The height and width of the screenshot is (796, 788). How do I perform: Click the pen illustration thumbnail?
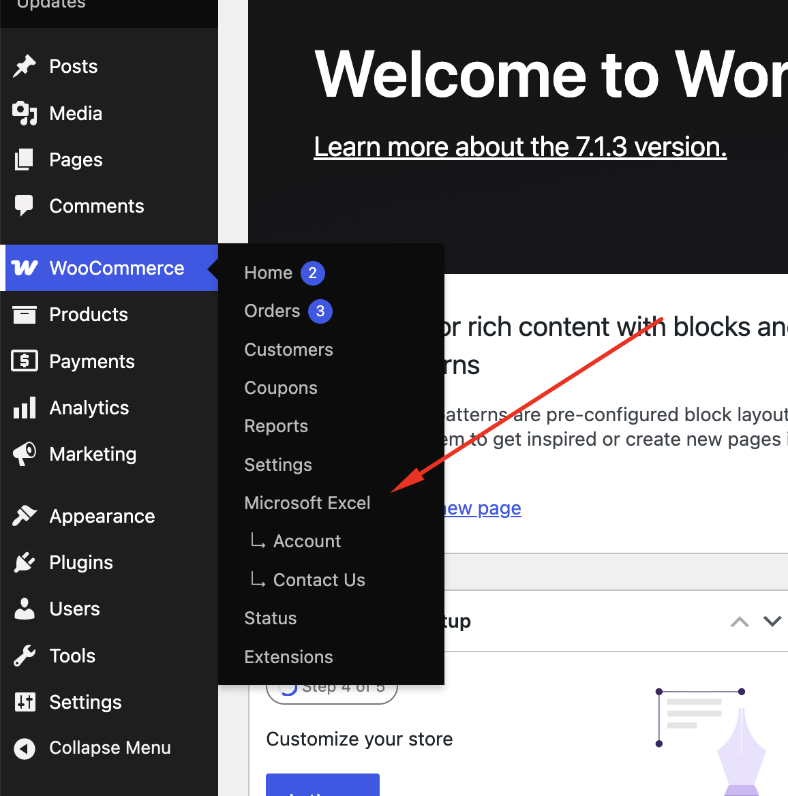click(x=711, y=741)
